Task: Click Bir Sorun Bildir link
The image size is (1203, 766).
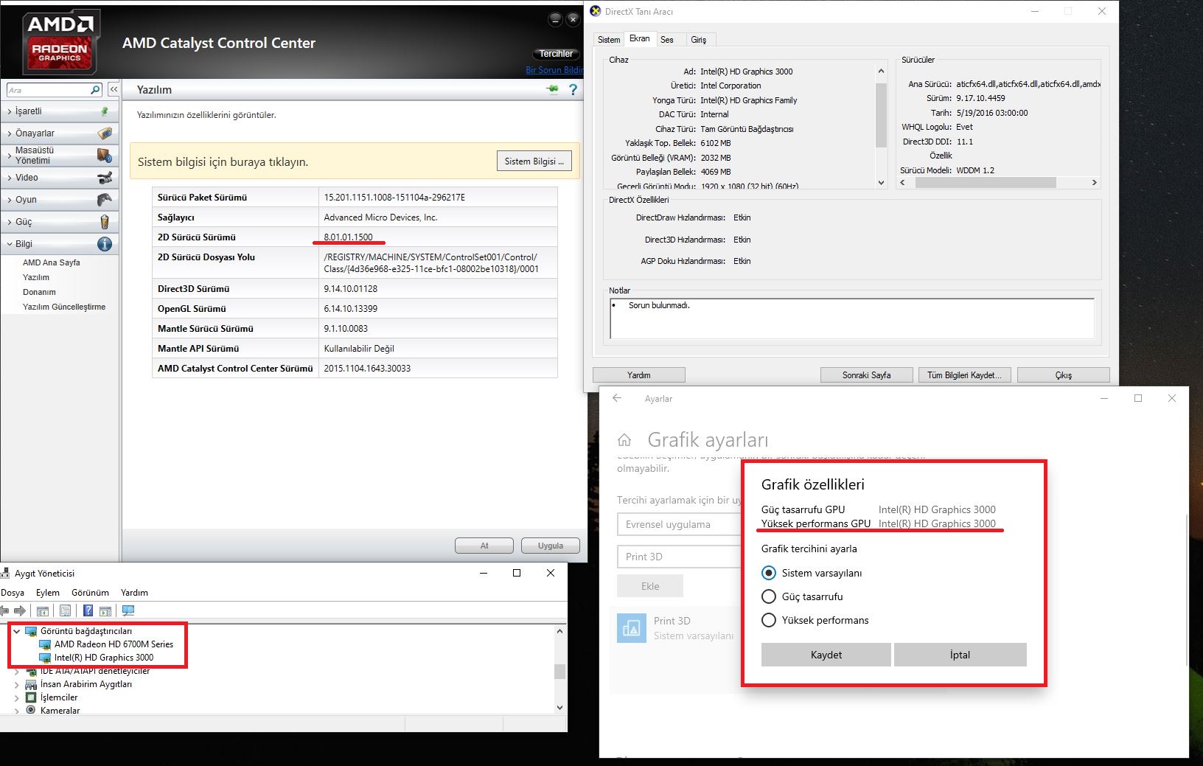Action: 554,70
